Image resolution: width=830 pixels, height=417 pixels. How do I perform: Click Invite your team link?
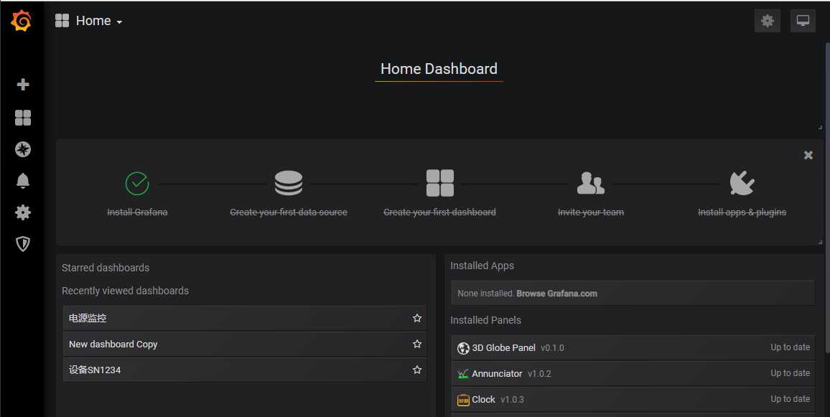(x=591, y=212)
